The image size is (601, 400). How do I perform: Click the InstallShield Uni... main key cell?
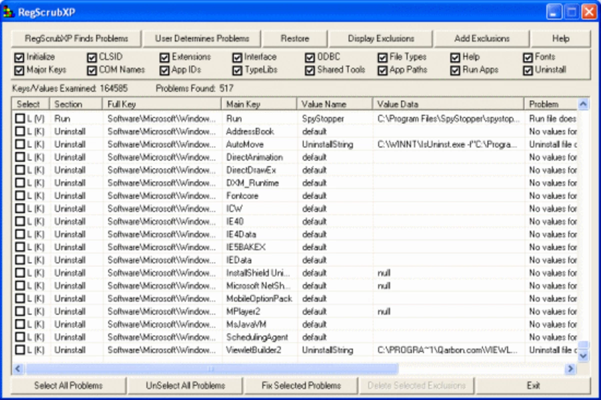tap(258, 273)
